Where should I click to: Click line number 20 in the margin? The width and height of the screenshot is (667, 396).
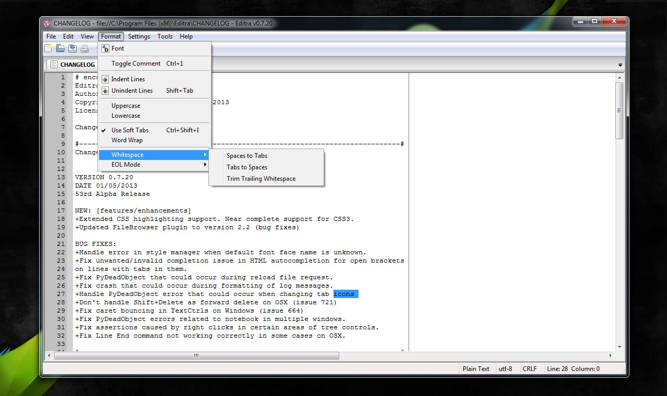pos(61,236)
